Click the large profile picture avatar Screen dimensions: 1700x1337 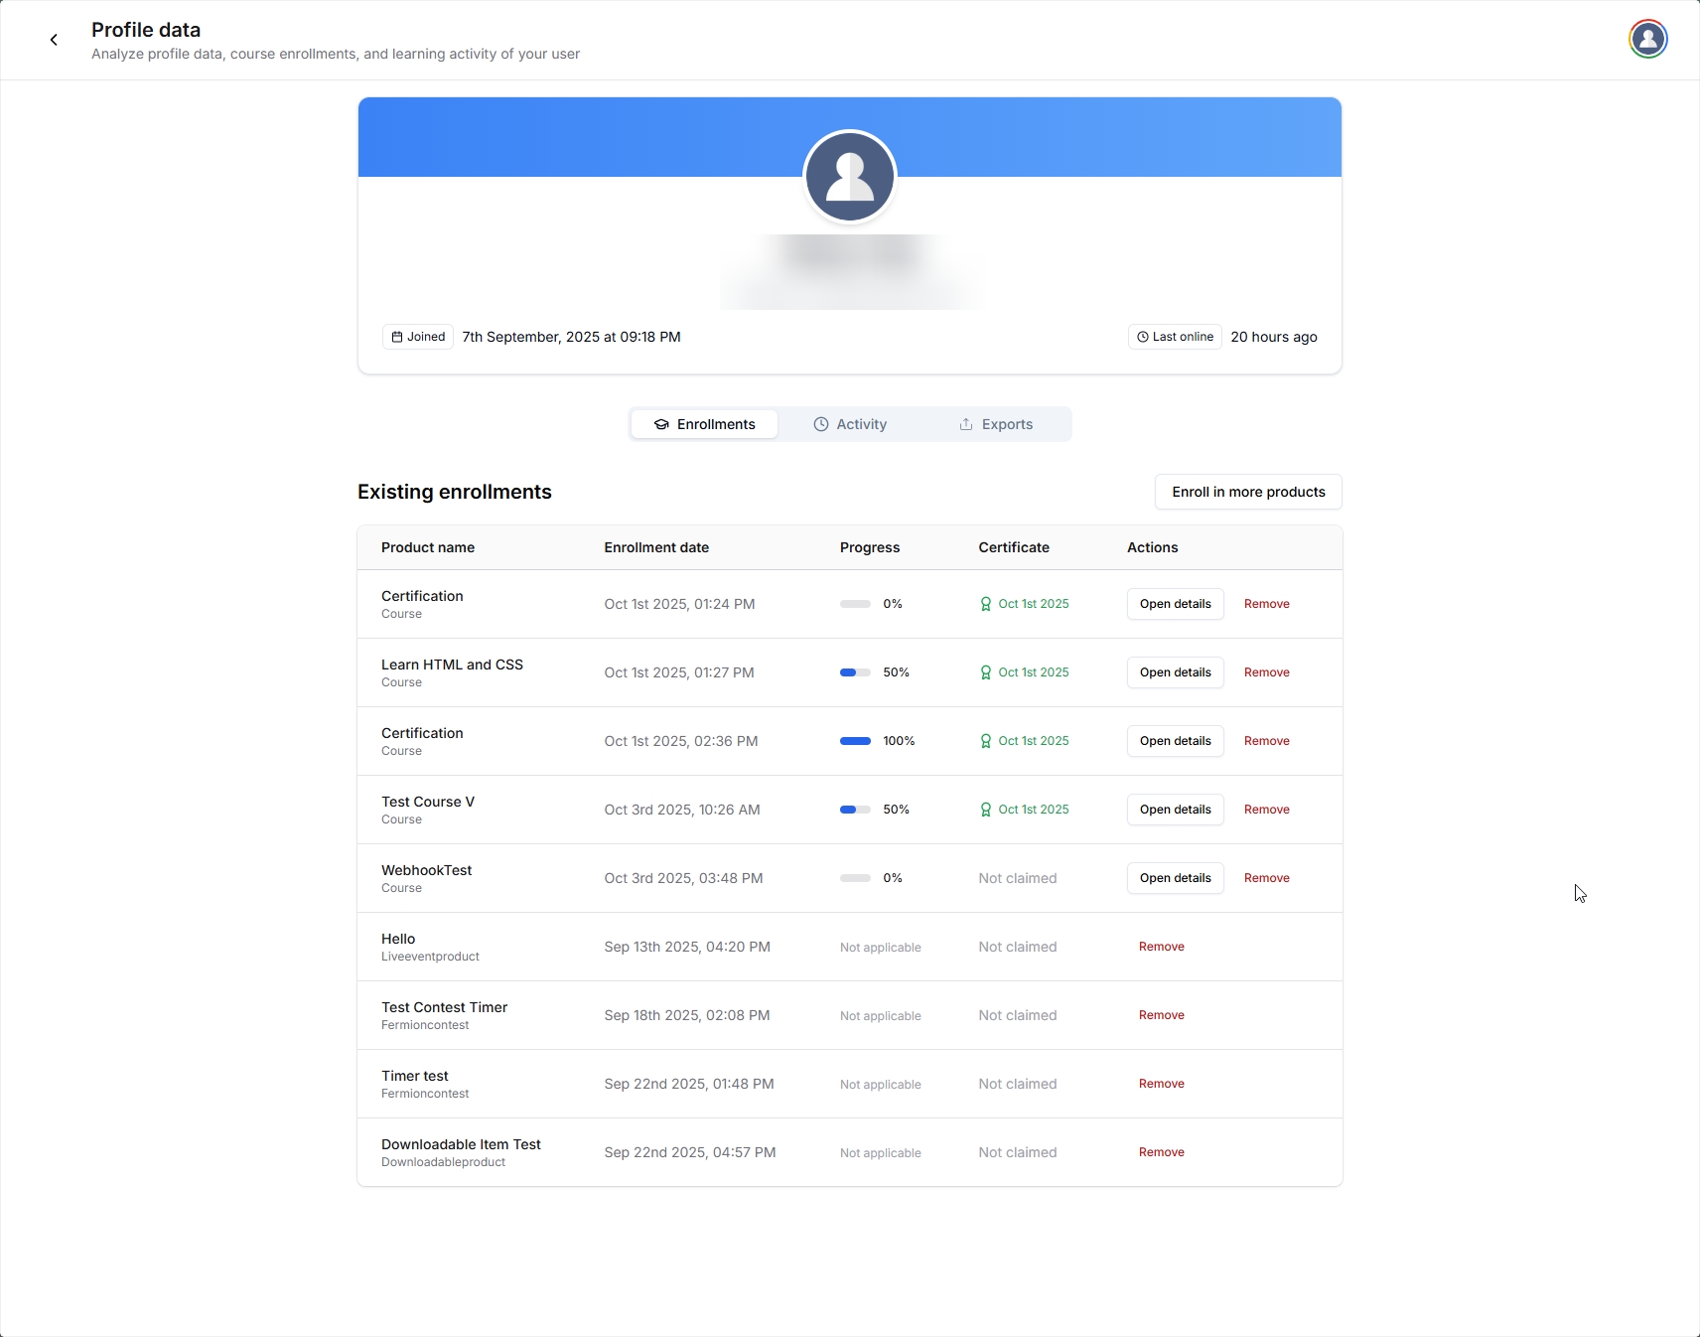coord(849,177)
